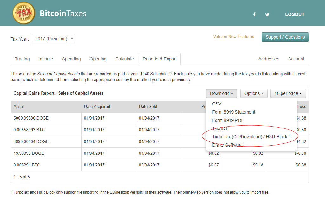
Task: Click the $6.07 proceeds cell
Action: [x=202, y=165]
